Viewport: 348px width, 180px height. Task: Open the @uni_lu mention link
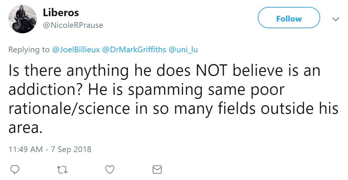pyautogui.click(x=183, y=50)
